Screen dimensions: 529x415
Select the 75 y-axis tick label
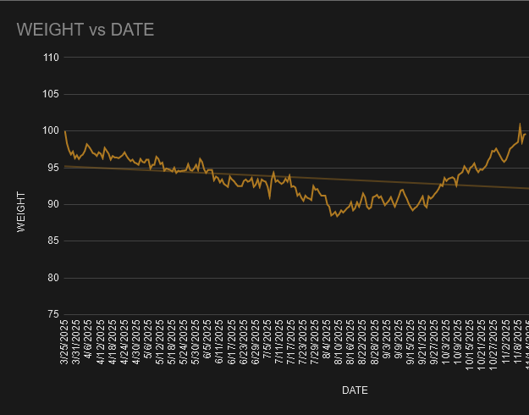click(x=53, y=314)
